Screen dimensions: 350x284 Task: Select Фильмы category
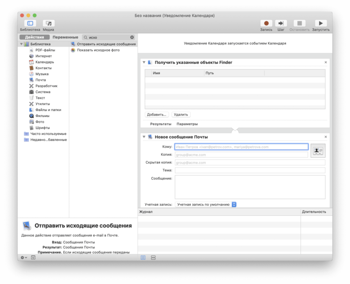(x=42, y=116)
